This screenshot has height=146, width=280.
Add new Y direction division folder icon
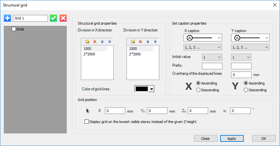133,41
